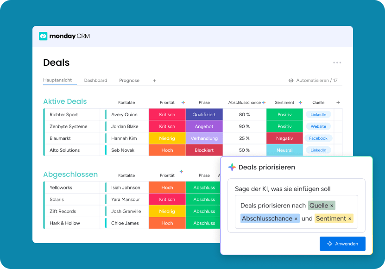Viewport: 385px width, 269px height.
Task: Click the yellow Niedrig priority cell for Blaumarkt
Action: click(167, 138)
